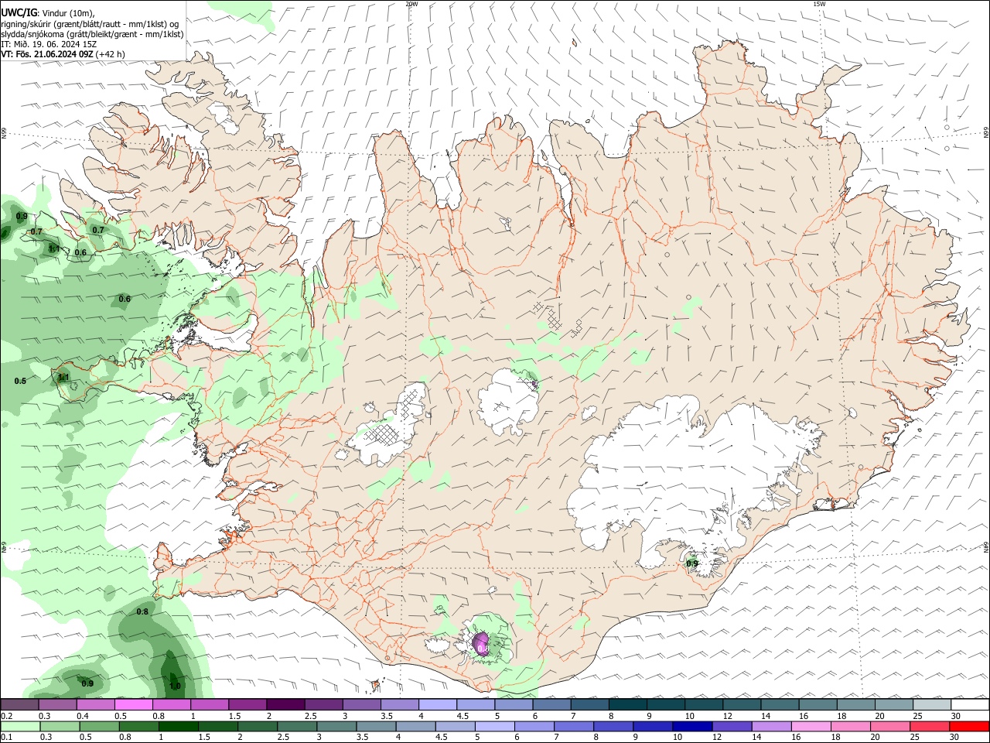Pick the bright pink top-row swatch 0.5–0.8
The image size is (990, 743).
point(133,704)
